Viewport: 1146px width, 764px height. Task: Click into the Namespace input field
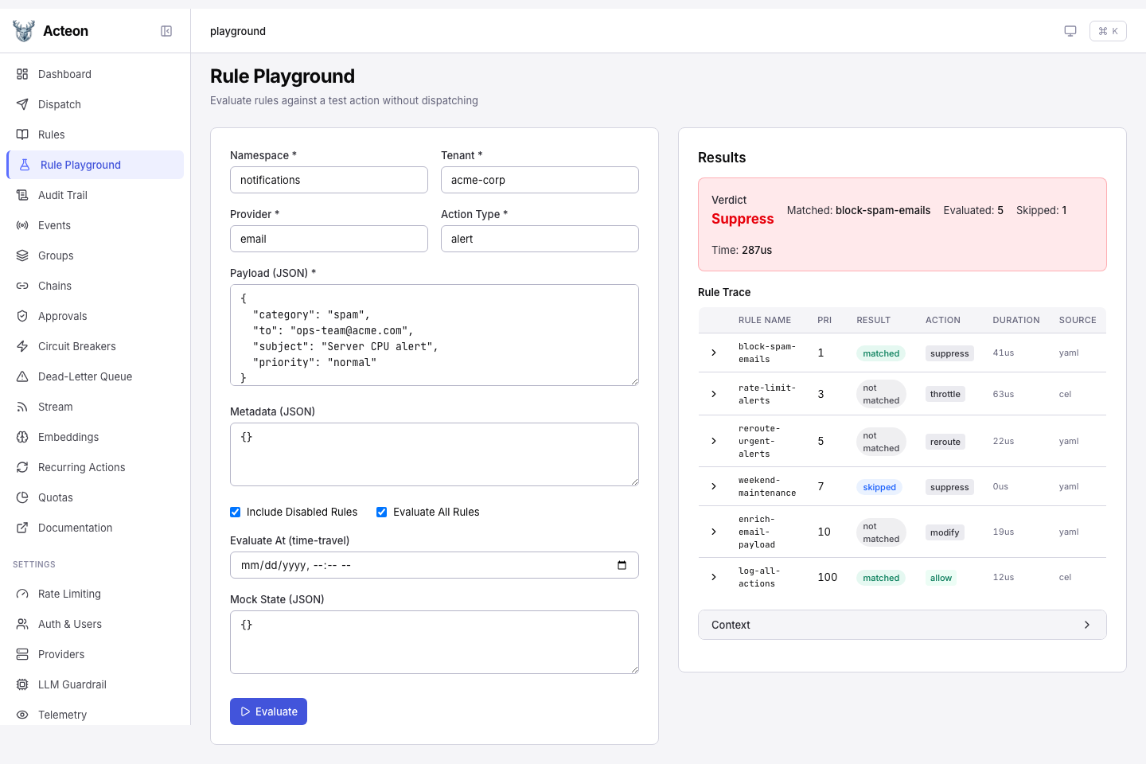(329, 180)
